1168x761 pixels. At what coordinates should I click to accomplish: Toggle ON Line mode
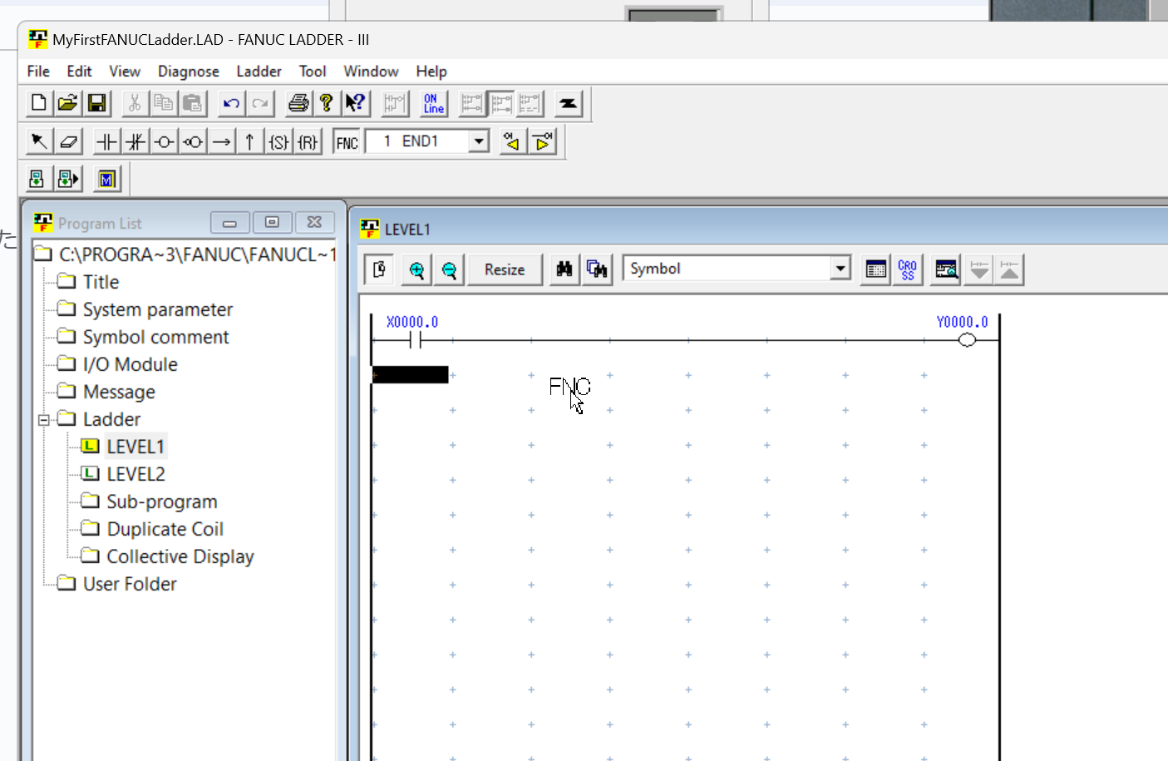tap(433, 103)
